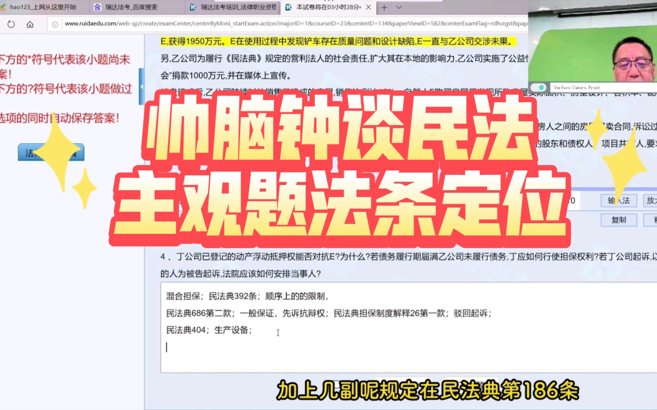
Task: Collapse the left sidebar handle
Action: [141, 87]
